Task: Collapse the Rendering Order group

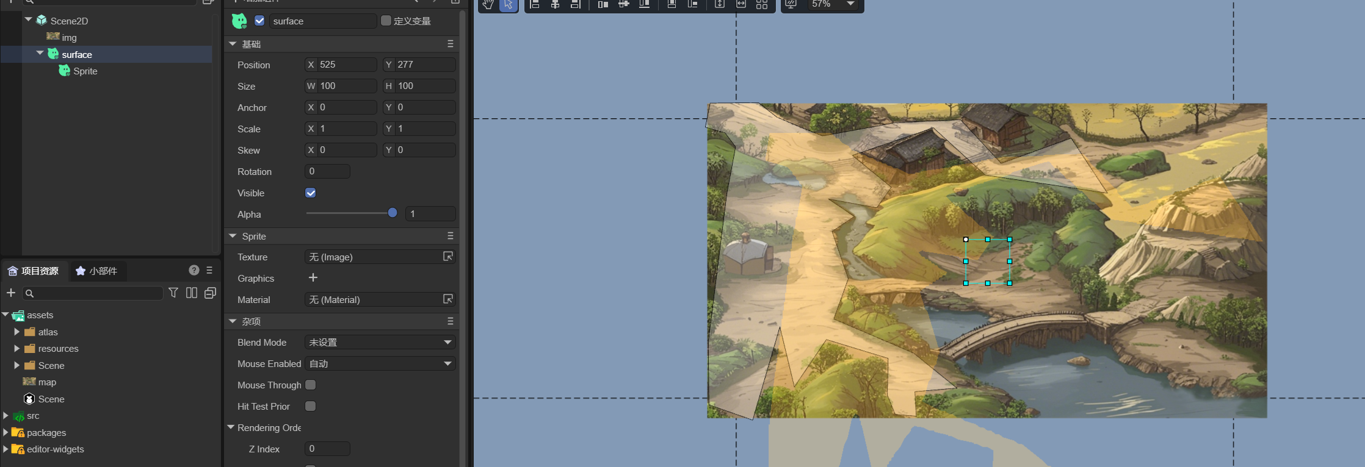Action: 231,427
